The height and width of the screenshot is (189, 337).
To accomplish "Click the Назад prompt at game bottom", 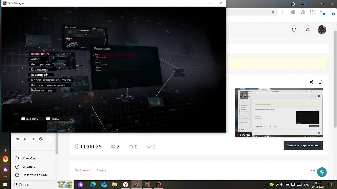I will [53, 119].
